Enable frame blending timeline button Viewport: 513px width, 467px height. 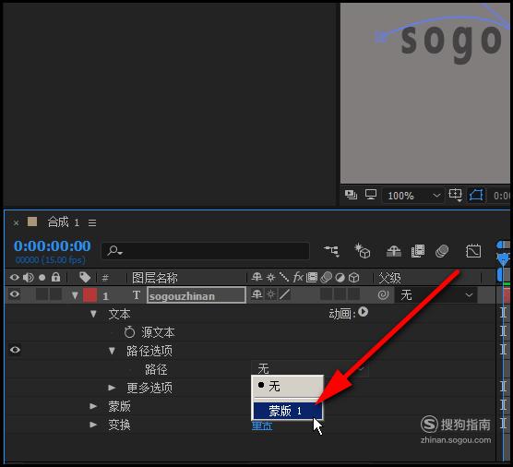[x=418, y=251]
